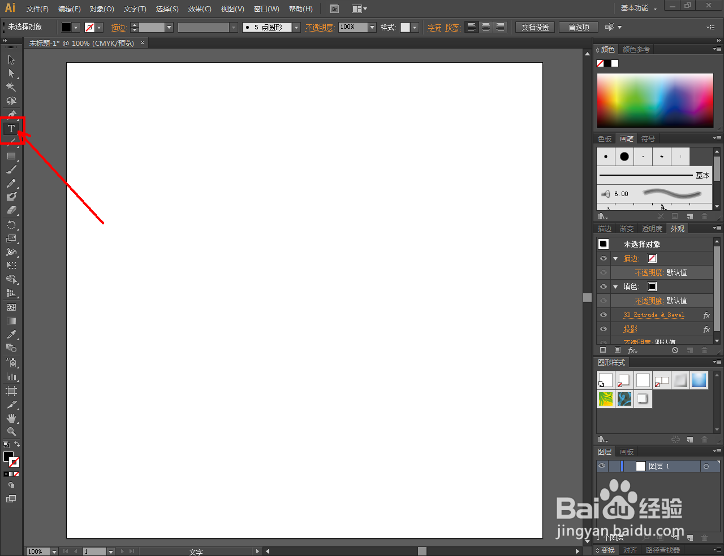Screen dimensions: 724x556
Task: Select the Free Transform tool
Action: (11, 266)
